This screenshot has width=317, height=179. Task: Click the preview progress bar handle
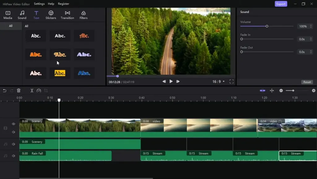tap(117, 76)
